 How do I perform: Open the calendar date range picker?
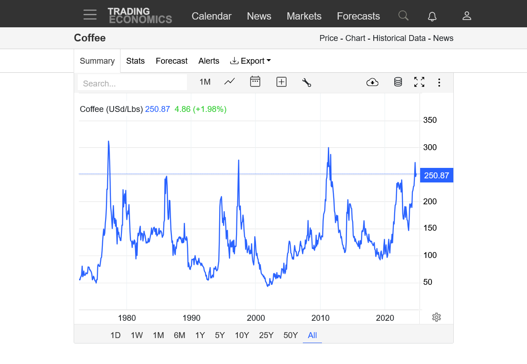(255, 82)
